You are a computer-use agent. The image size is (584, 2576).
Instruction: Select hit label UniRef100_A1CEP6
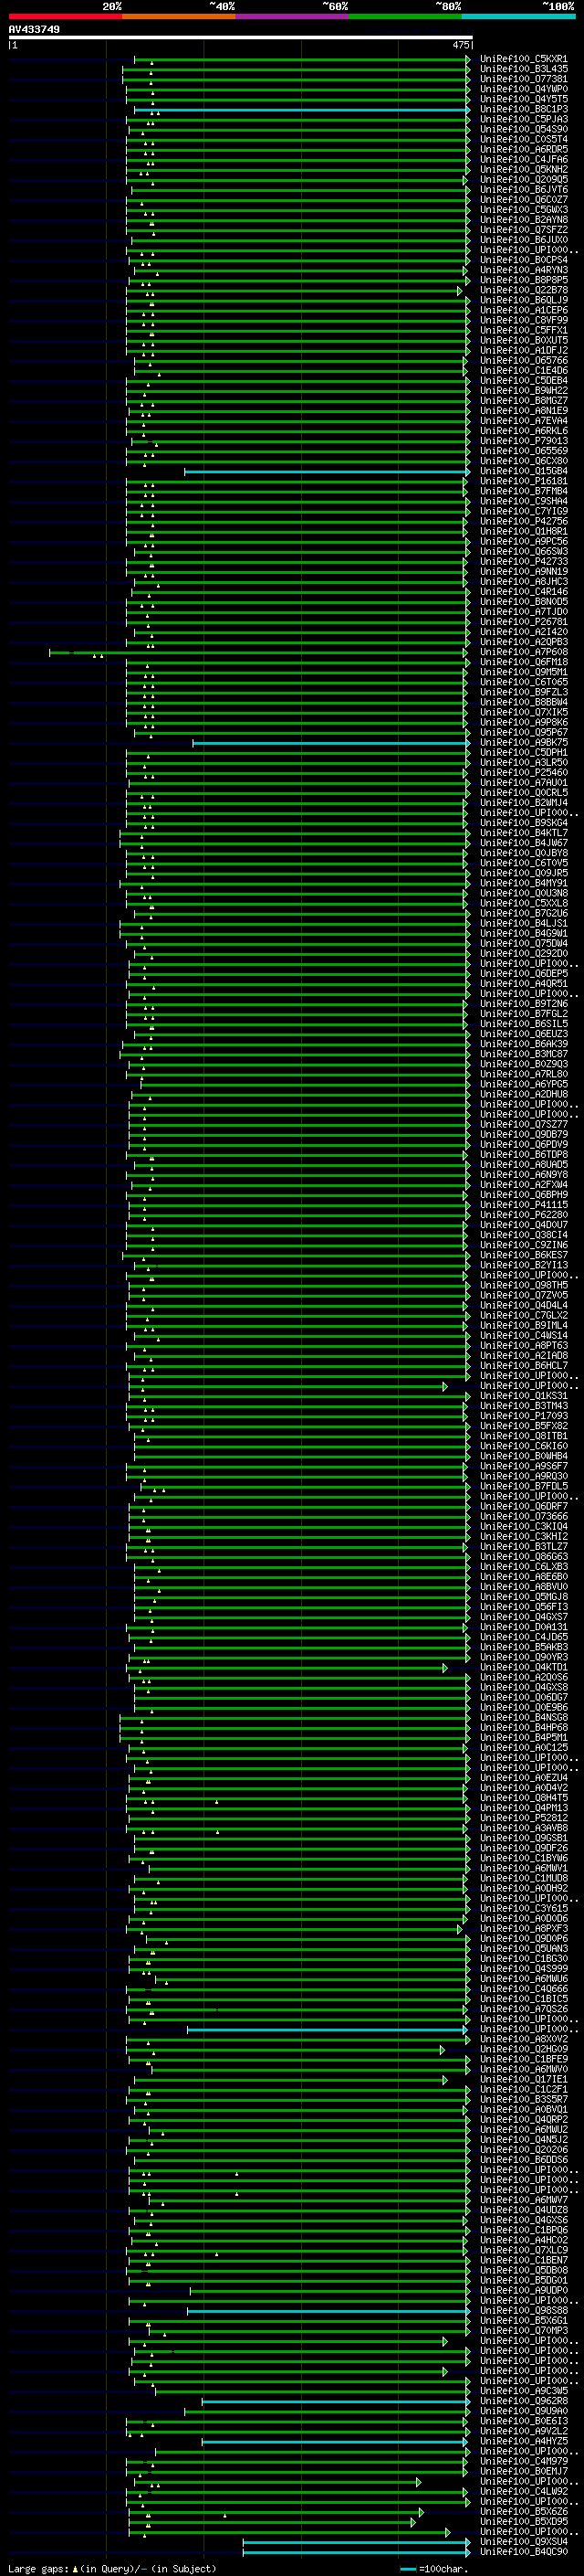tap(523, 310)
